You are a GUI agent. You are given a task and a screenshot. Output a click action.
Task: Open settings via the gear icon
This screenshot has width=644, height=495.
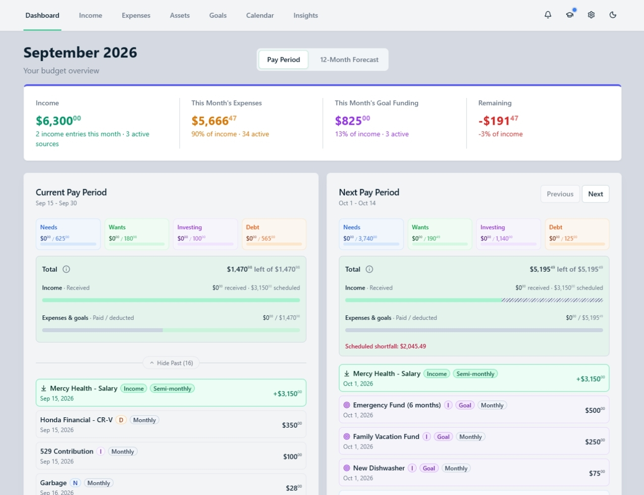(x=591, y=15)
